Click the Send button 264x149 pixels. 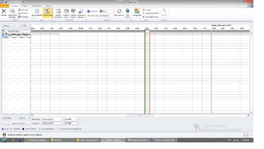(8, 26)
